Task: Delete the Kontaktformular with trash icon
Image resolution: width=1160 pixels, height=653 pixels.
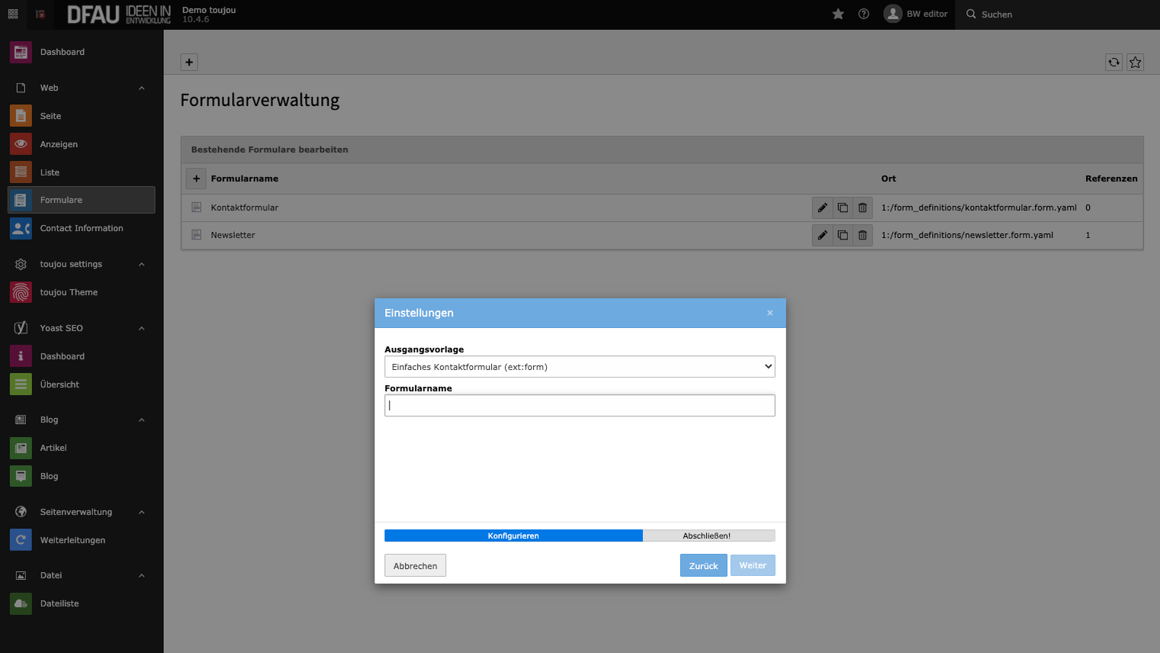Action: coord(862,207)
